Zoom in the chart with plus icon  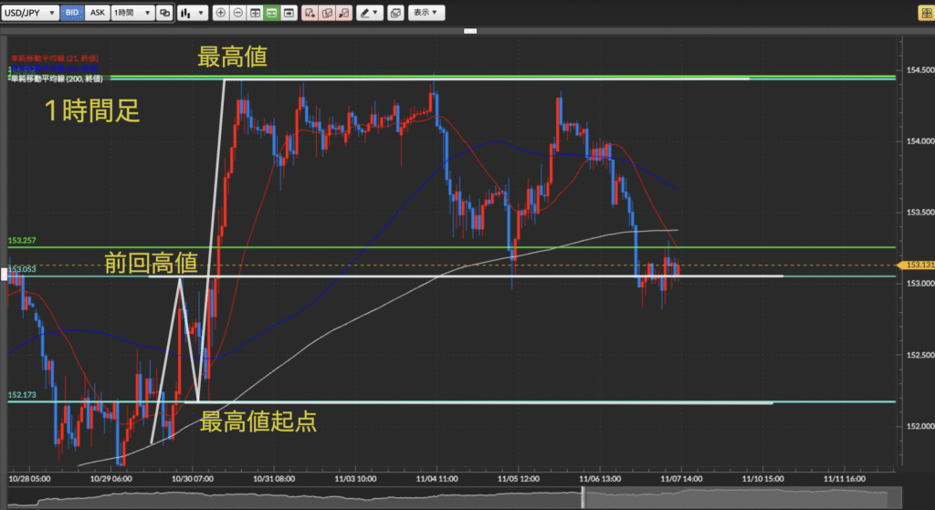(221, 14)
